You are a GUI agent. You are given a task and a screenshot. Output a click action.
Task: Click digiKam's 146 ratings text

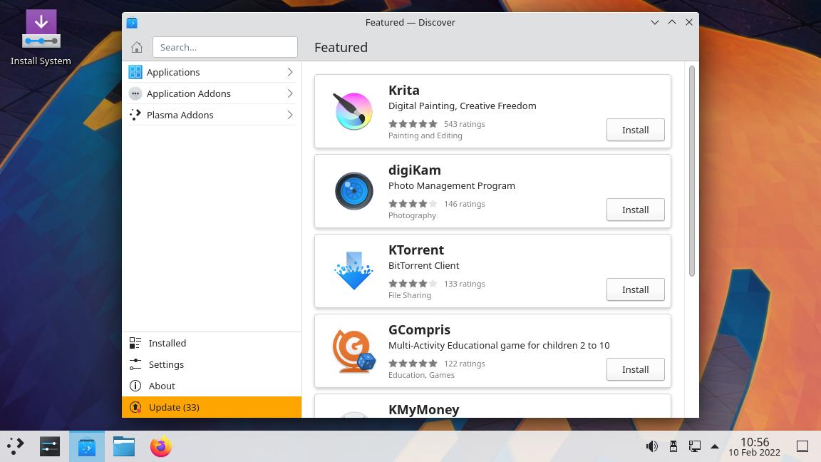click(465, 204)
